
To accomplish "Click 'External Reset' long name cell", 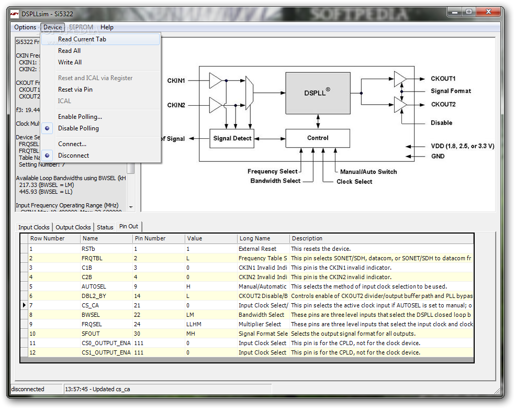I will click(x=263, y=249).
